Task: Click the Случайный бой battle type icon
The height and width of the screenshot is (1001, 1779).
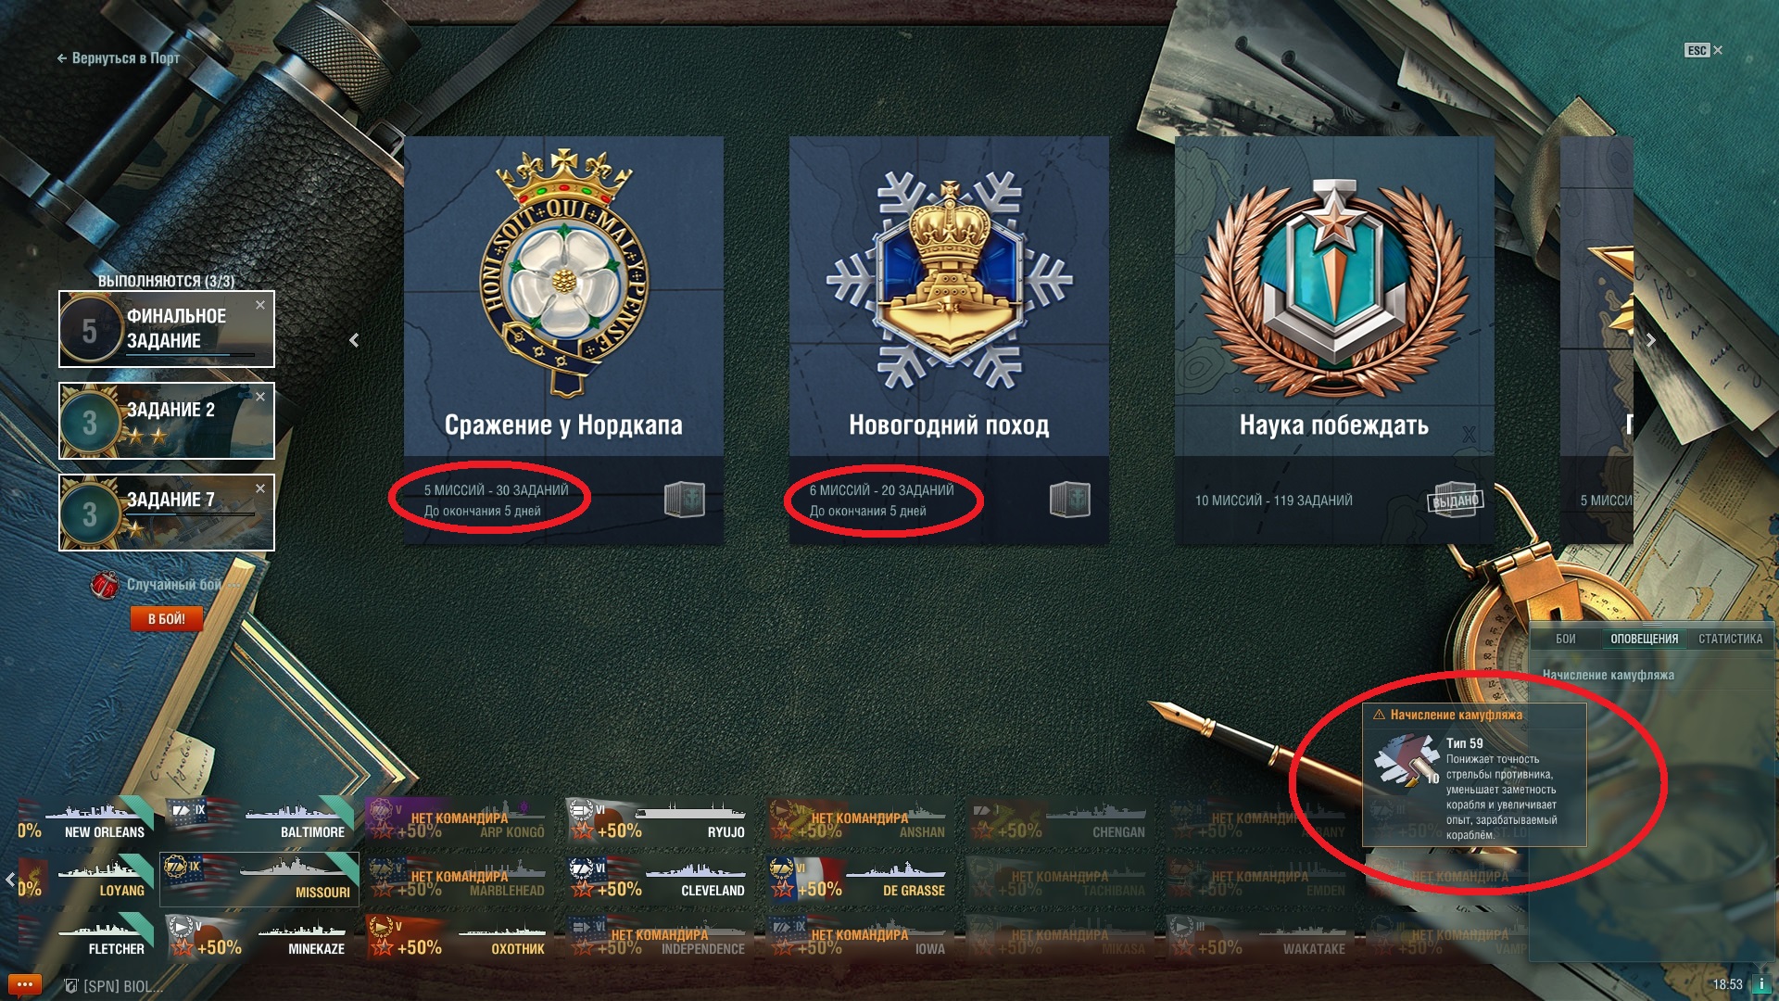Action: pos(104,585)
